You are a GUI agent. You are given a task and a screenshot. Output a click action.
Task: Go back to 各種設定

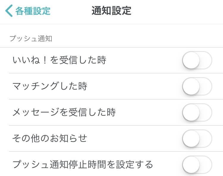33,11
